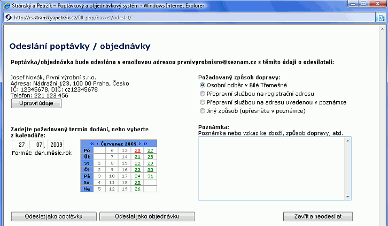Pick calendar date 24
The image size is (388, 226).
click(137, 176)
